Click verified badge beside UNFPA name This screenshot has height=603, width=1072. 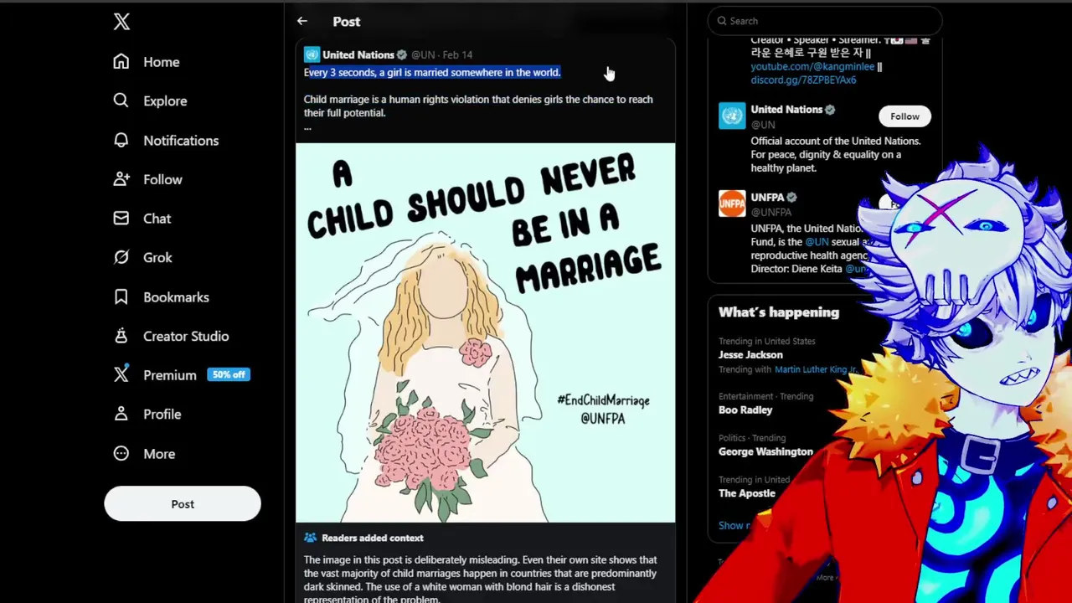click(x=791, y=198)
